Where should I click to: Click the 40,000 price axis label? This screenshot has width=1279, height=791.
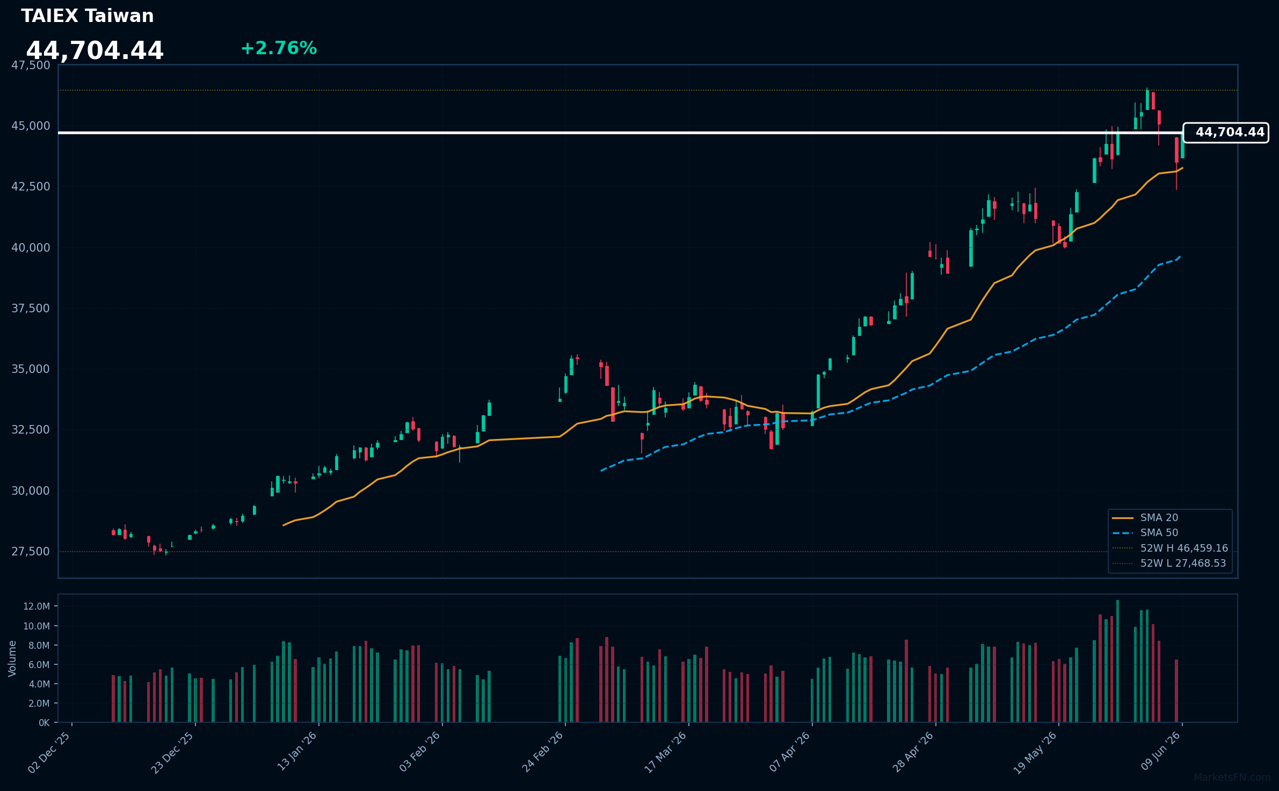[x=31, y=247]
